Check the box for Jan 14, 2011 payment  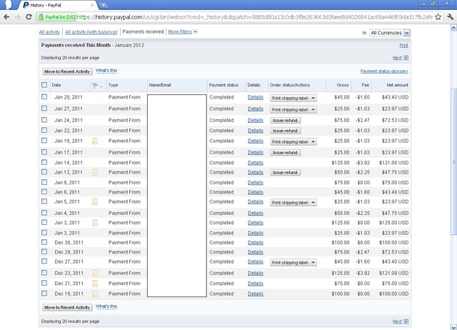pyautogui.click(x=44, y=162)
